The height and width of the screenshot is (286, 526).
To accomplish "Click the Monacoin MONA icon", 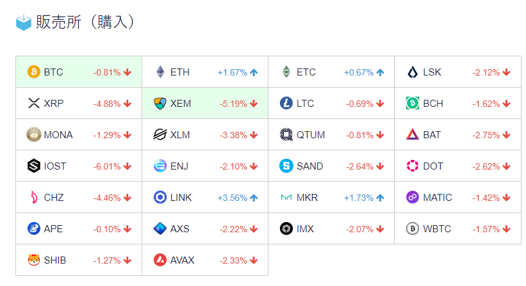I will (34, 135).
